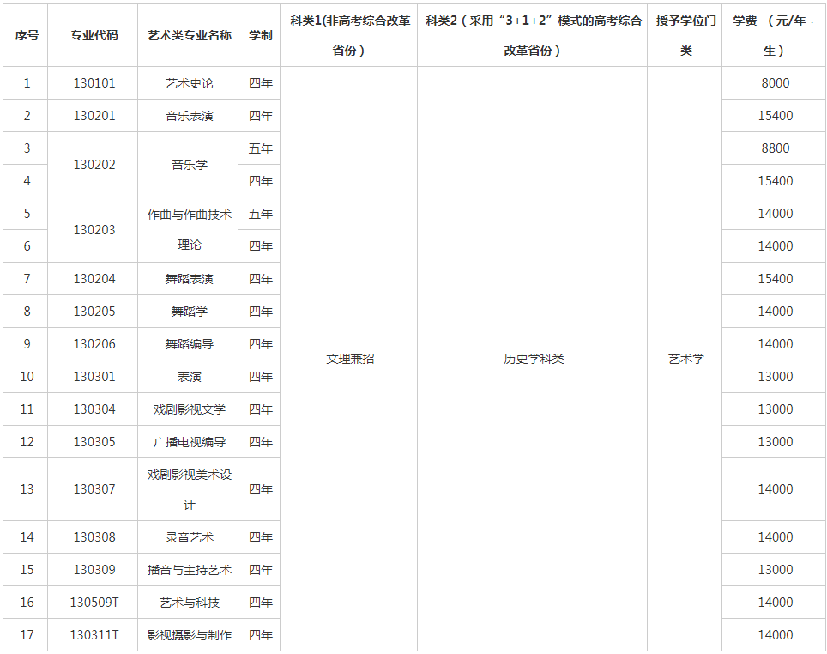Click major code 130204

[x=94, y=279]
